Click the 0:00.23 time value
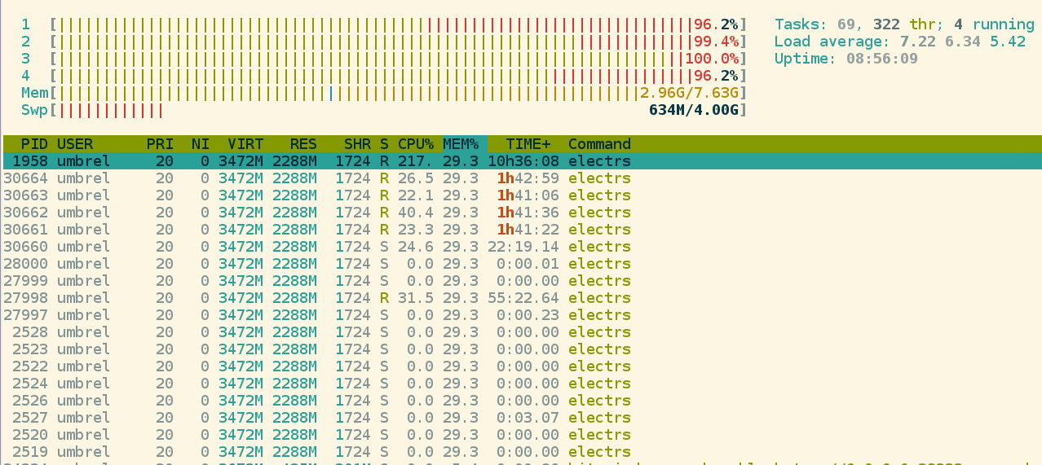The image size is (1042, 465). pos(528,315)
